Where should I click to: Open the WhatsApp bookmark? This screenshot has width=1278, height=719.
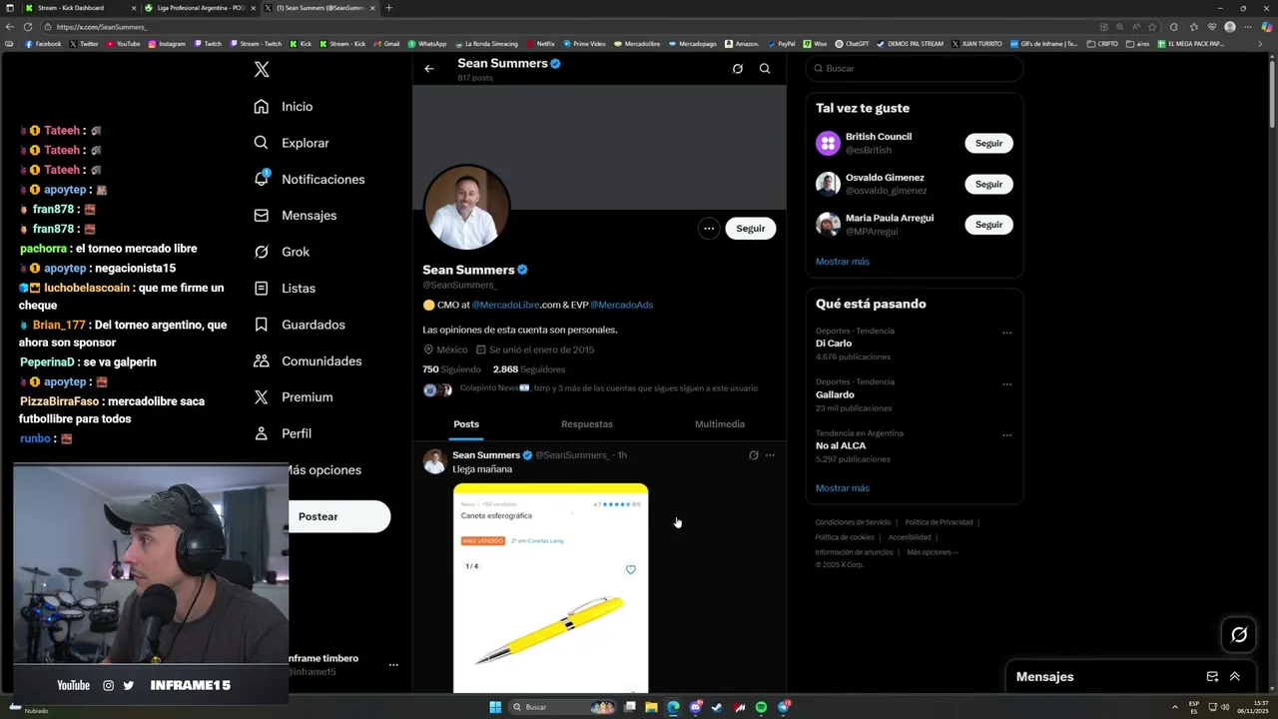tap(426, 44)
